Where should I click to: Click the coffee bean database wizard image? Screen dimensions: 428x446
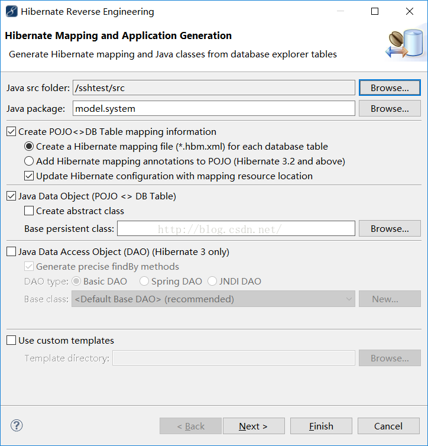[x=404, y=44]
